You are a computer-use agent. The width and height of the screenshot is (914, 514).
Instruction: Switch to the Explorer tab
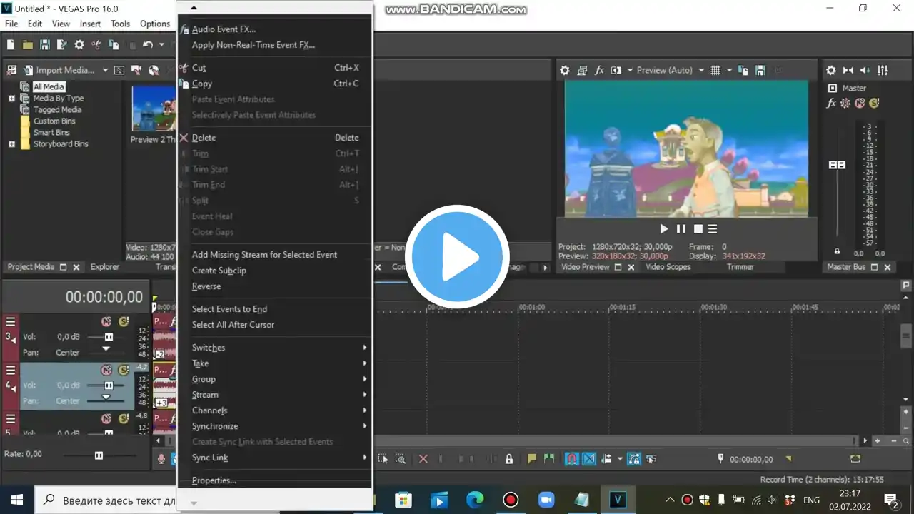[105, 267]
